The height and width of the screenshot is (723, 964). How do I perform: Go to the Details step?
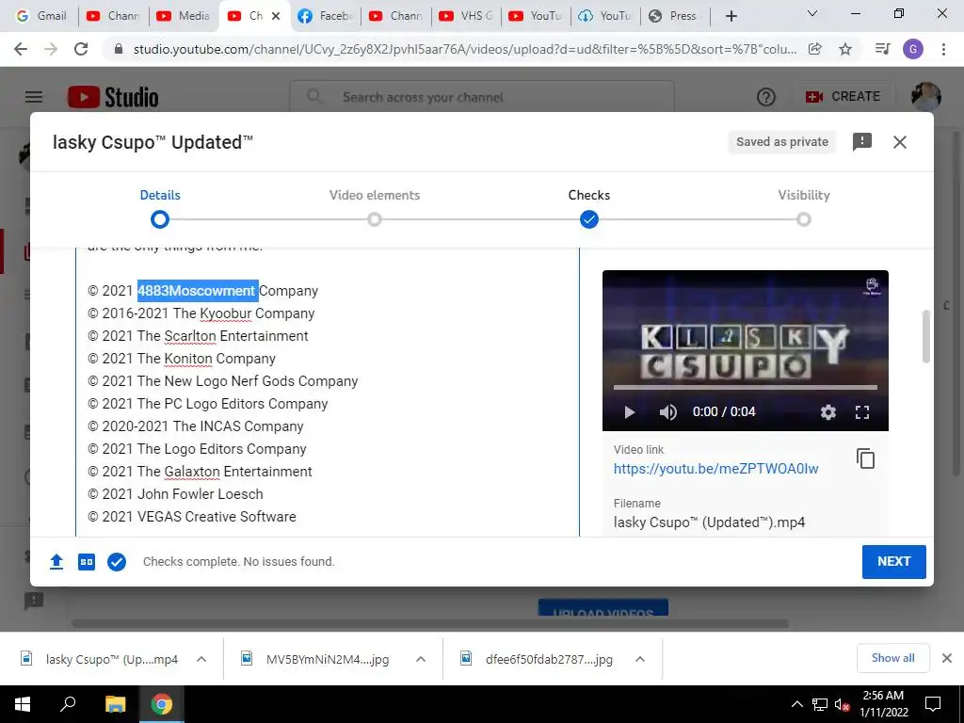tap(160, 208)
